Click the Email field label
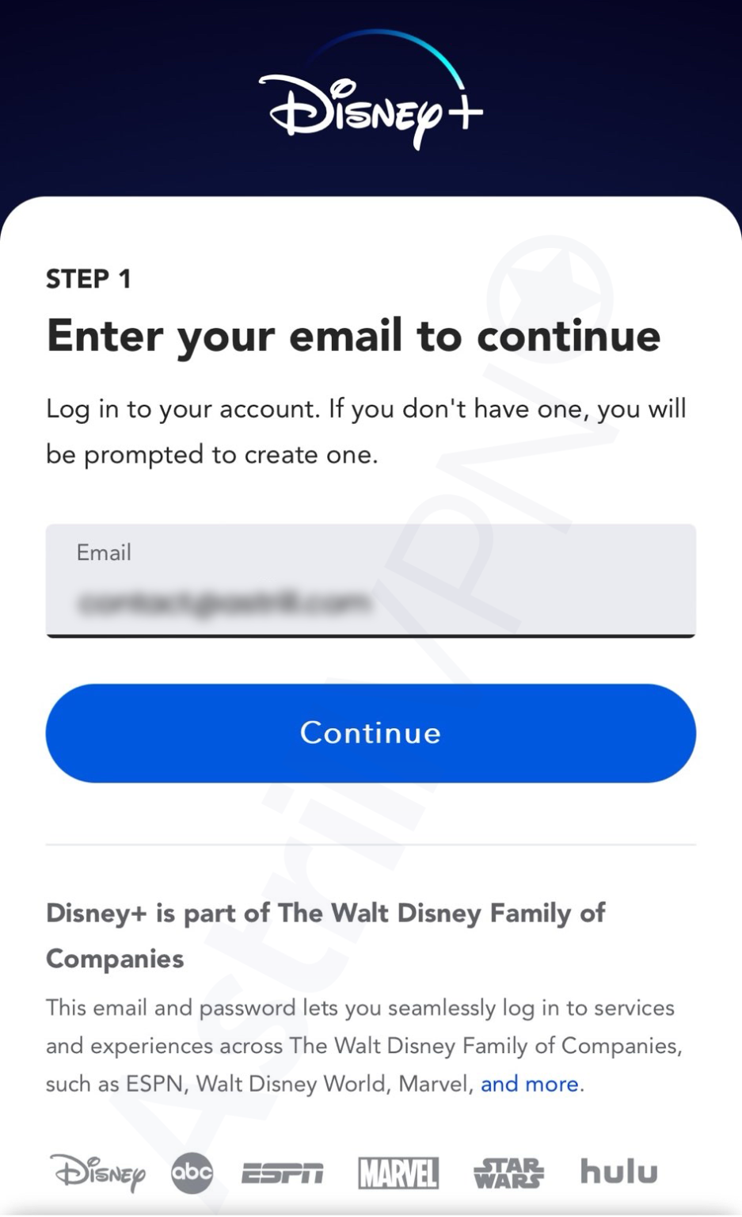The image size is (742, 1217). 104,552
